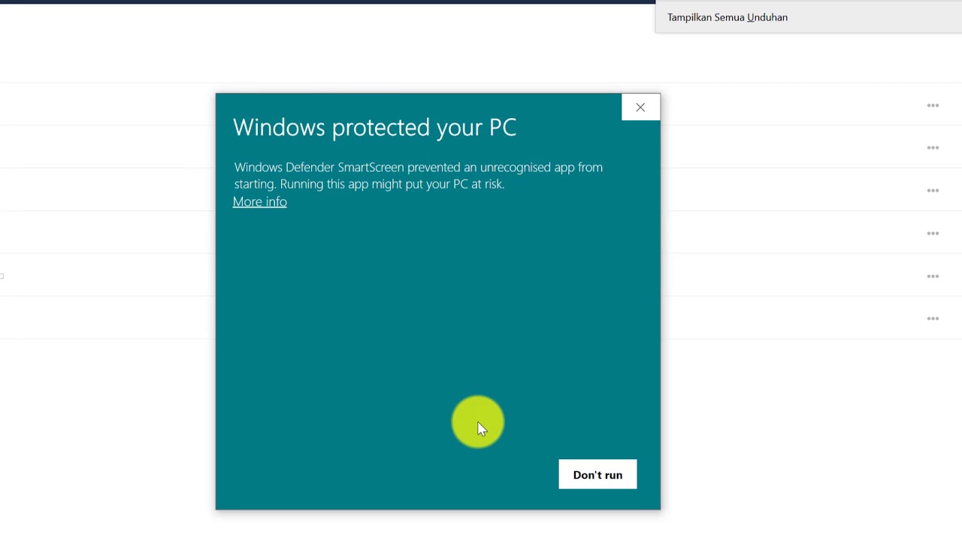Open the fifth three-dots row menu
The width and height of the screenshot is (962, 541).
coord(933,276)
